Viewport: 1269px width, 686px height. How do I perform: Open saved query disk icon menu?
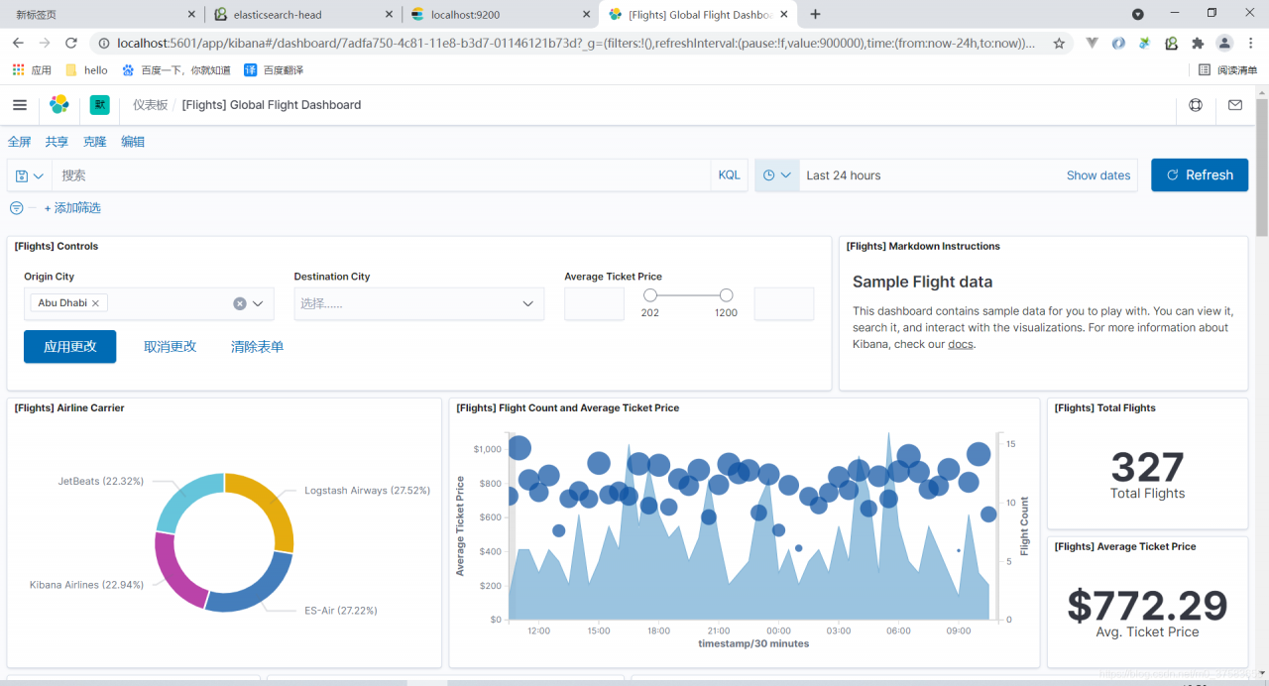coord(30,175)
